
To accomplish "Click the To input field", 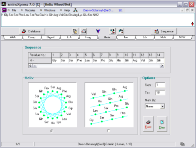I will pos(160,92).
